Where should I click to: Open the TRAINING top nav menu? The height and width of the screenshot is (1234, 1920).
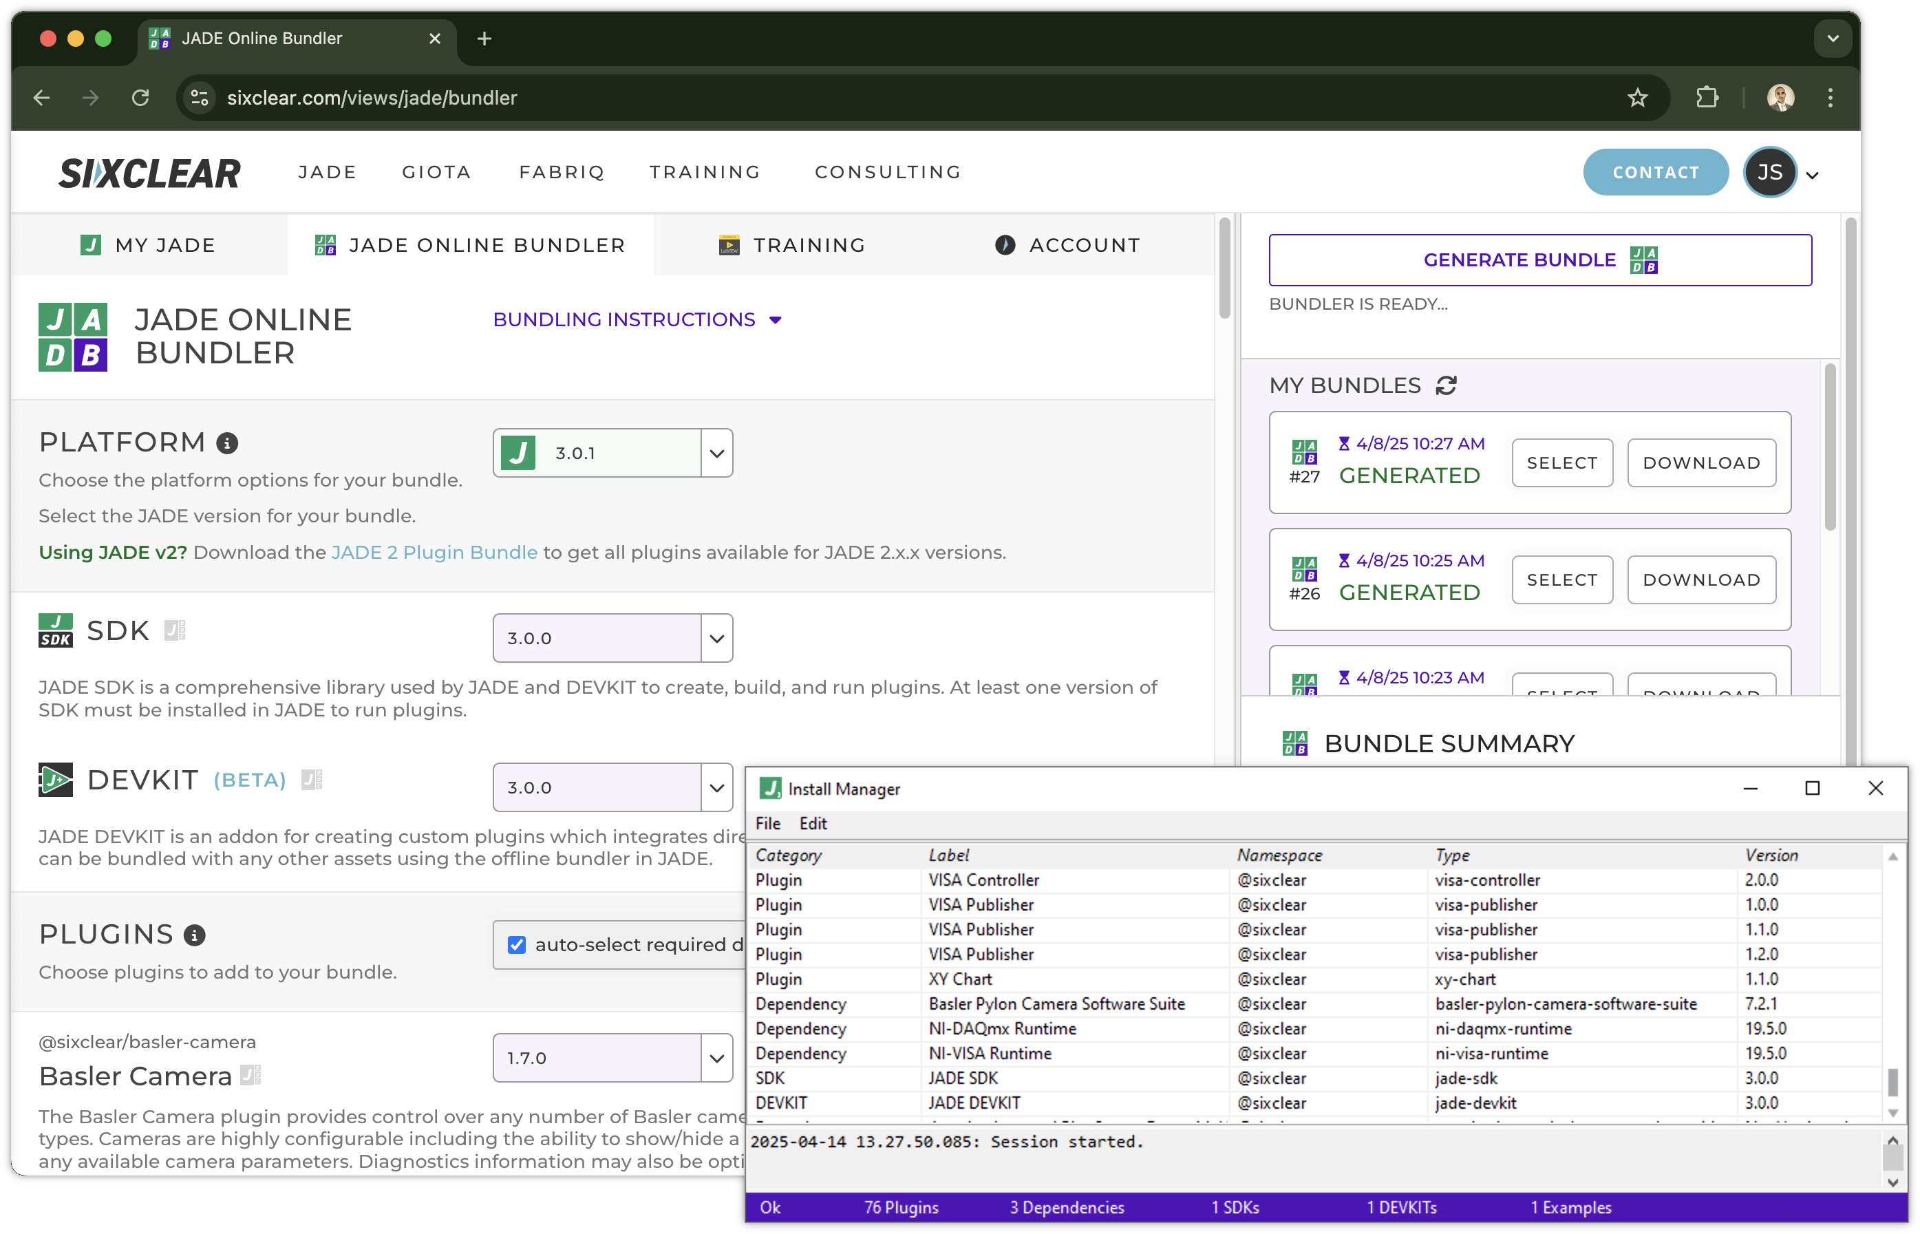(705, 172)
